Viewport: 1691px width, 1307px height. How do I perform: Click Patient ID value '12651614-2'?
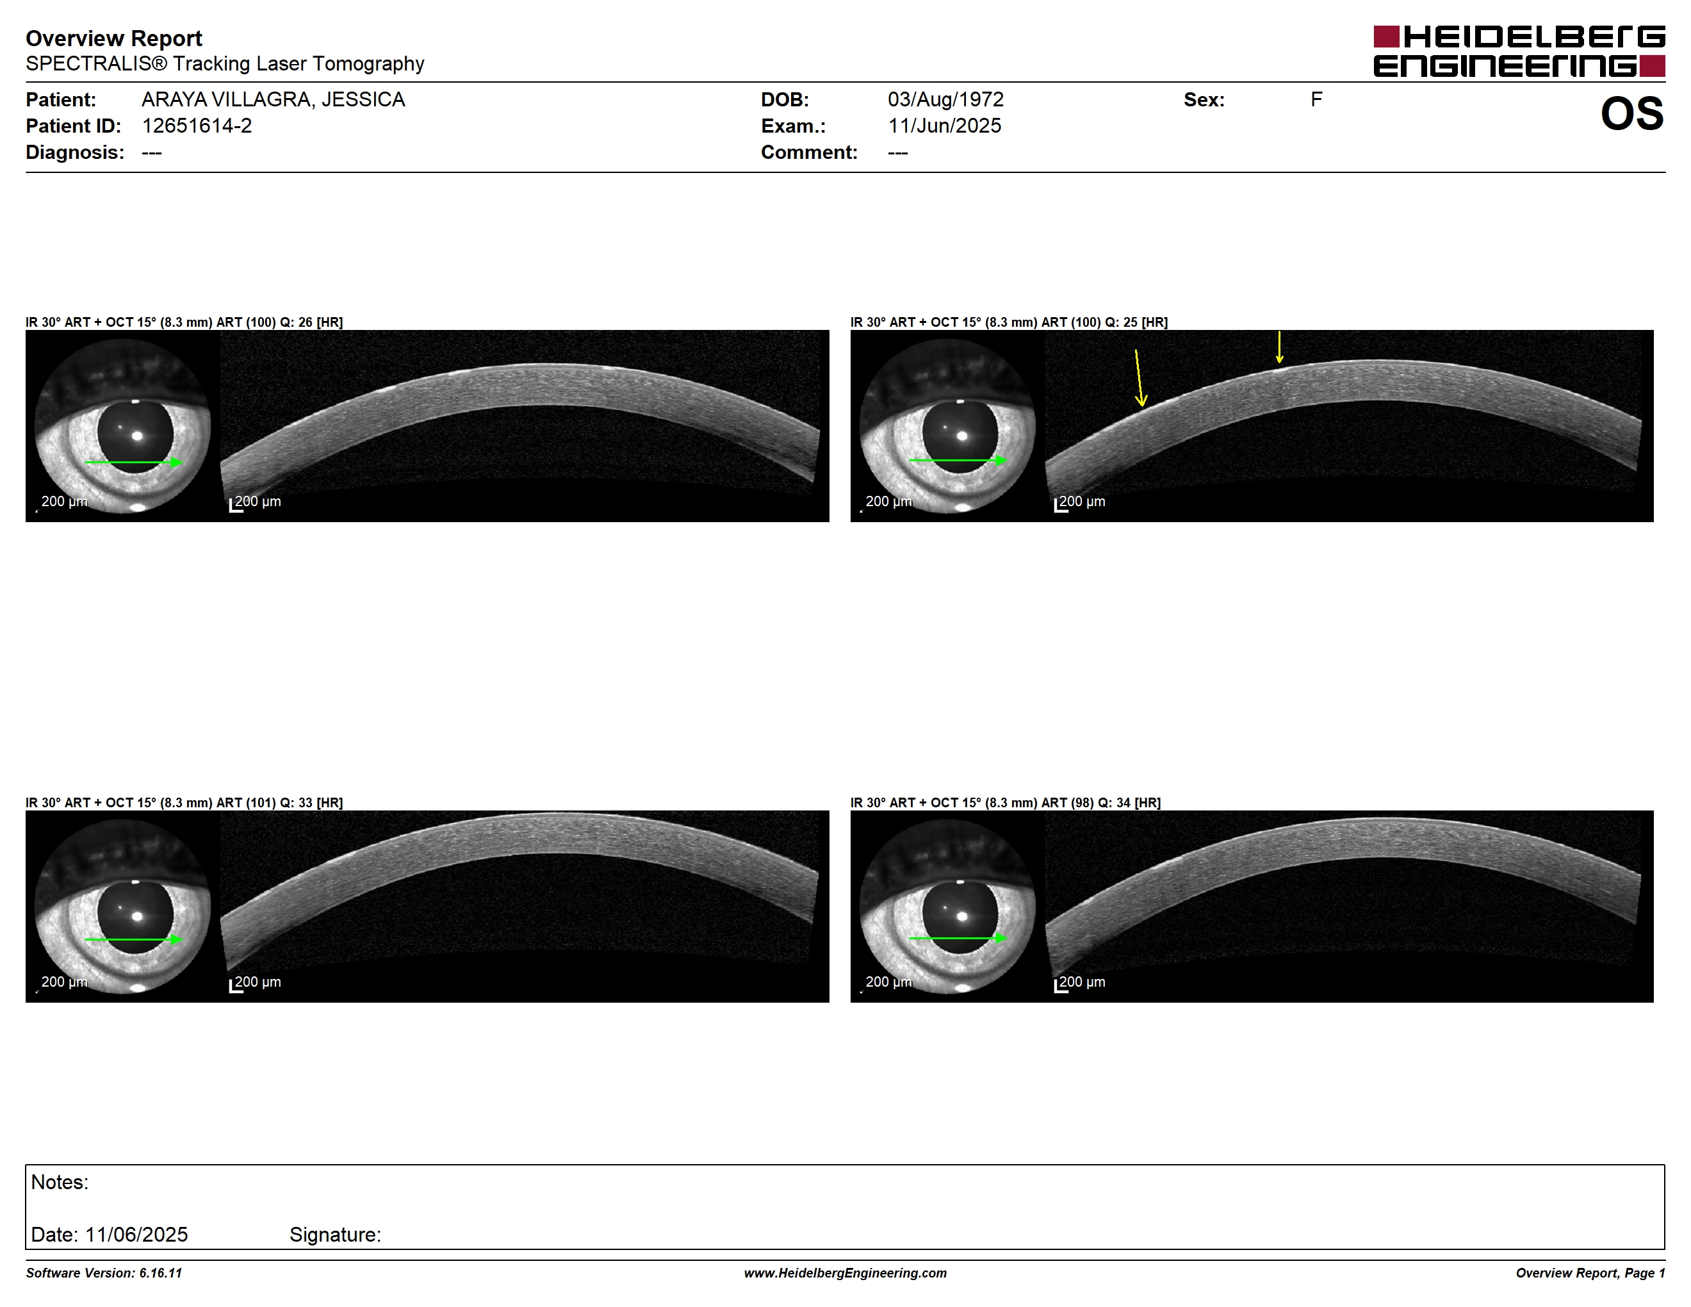(197, 126)
